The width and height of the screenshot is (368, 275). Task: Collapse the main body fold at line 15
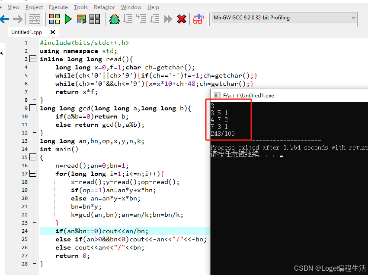point(33,157)
